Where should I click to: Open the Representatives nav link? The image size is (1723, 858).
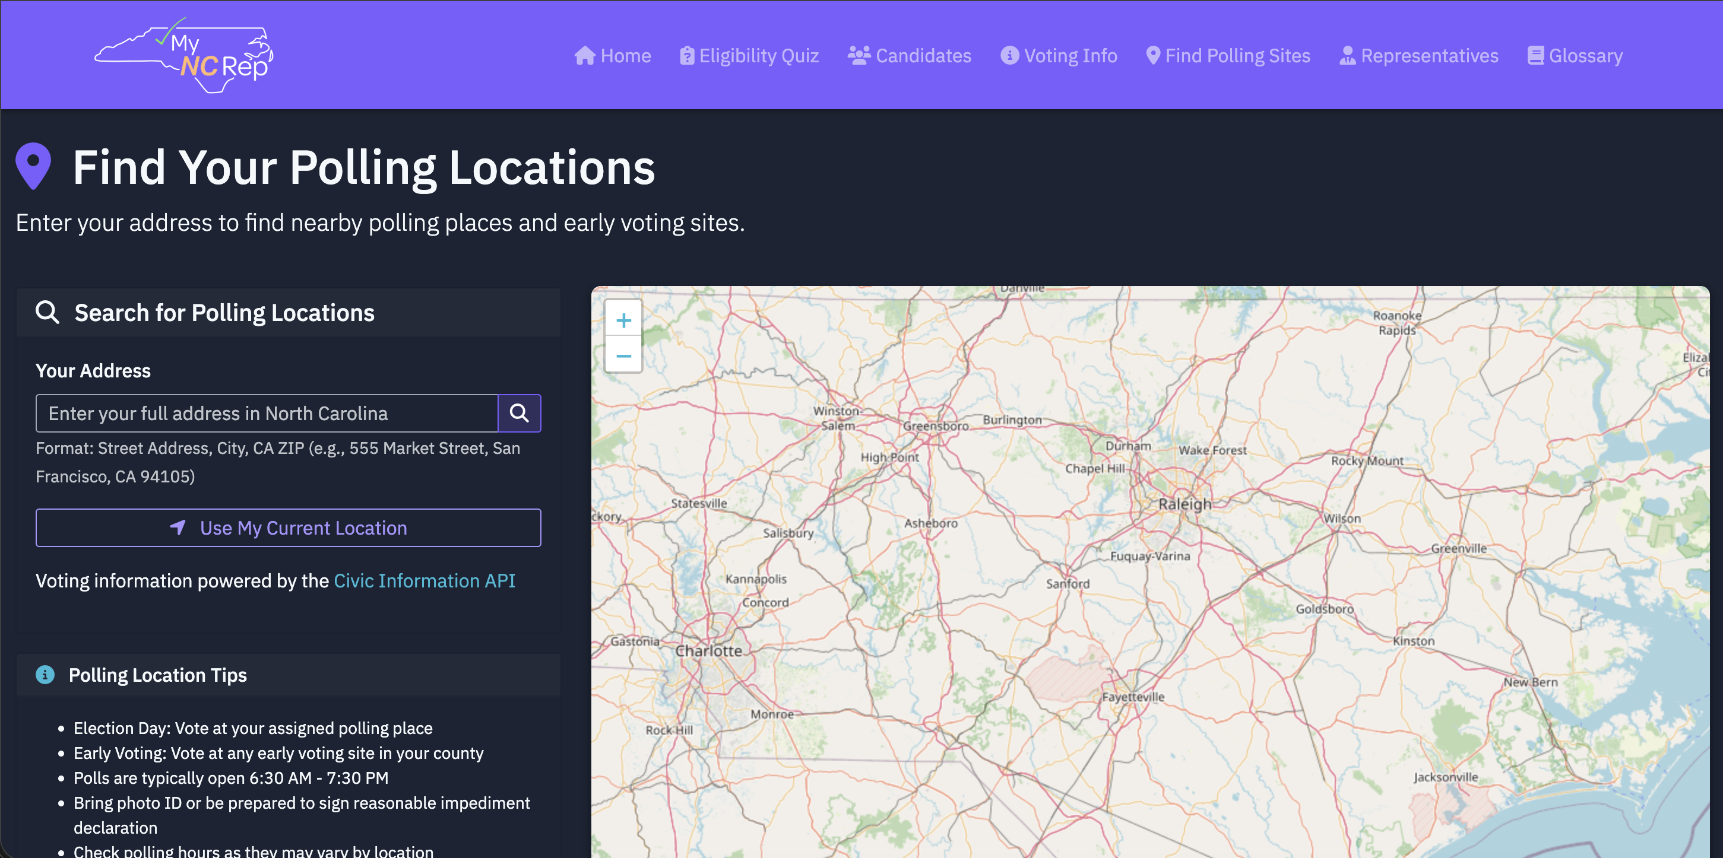point(1429,55)
